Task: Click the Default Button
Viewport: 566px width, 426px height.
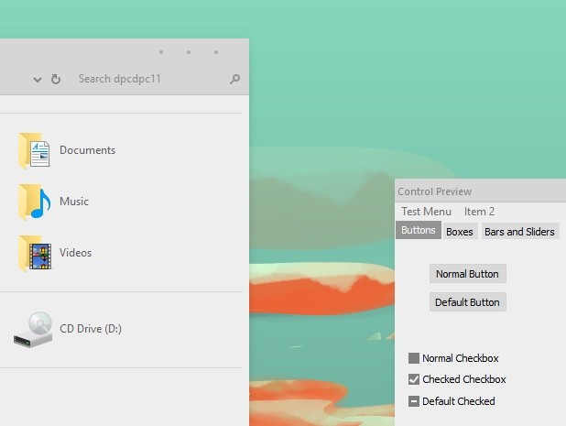Action: pyautogui.click(x=467, y=301)
